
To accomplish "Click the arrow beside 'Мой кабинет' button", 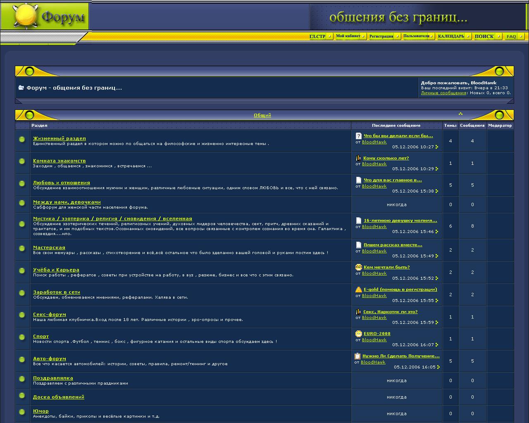I will click(x=363, y=36).
